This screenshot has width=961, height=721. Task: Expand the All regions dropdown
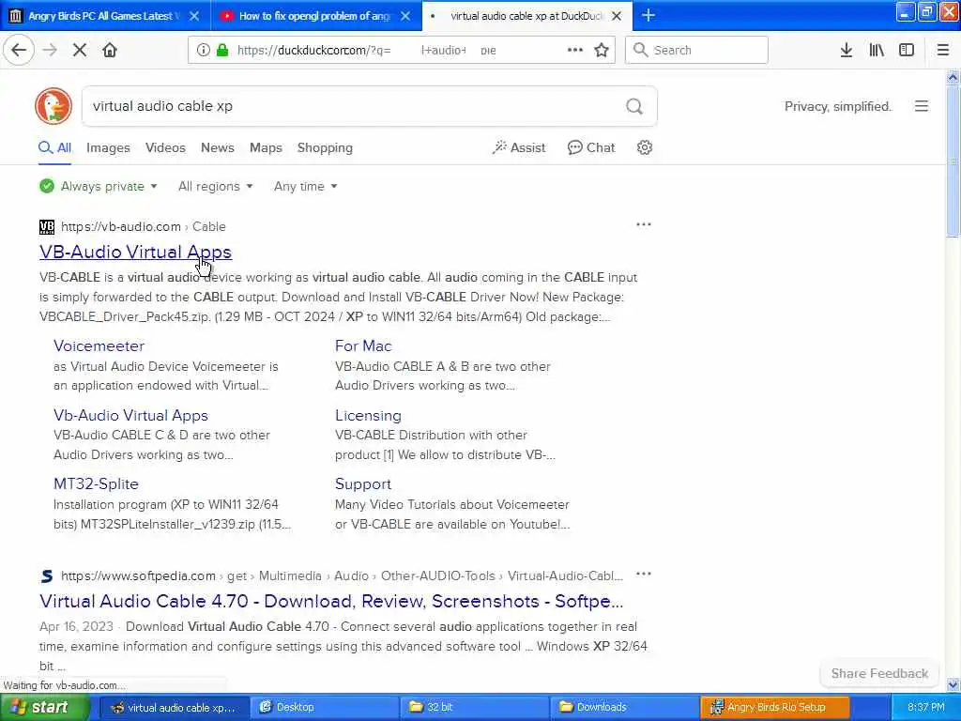click(215, 187)
